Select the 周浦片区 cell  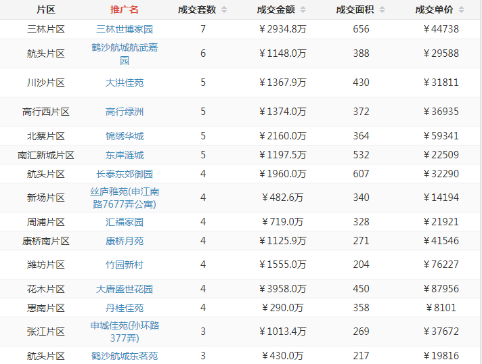[x=46, y=222]
